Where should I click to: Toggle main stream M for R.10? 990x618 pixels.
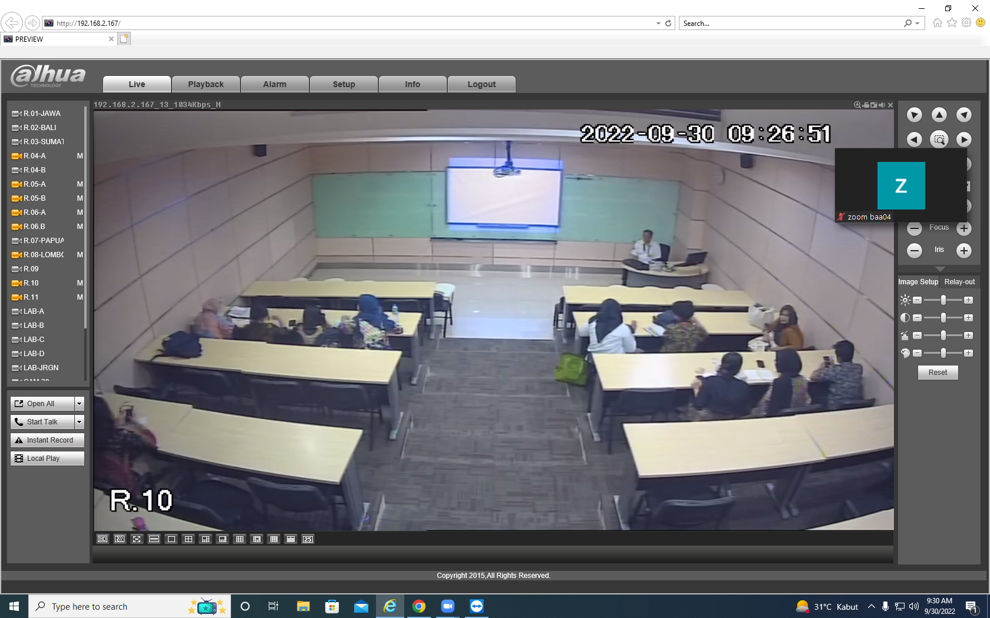(x=80, y=283)
